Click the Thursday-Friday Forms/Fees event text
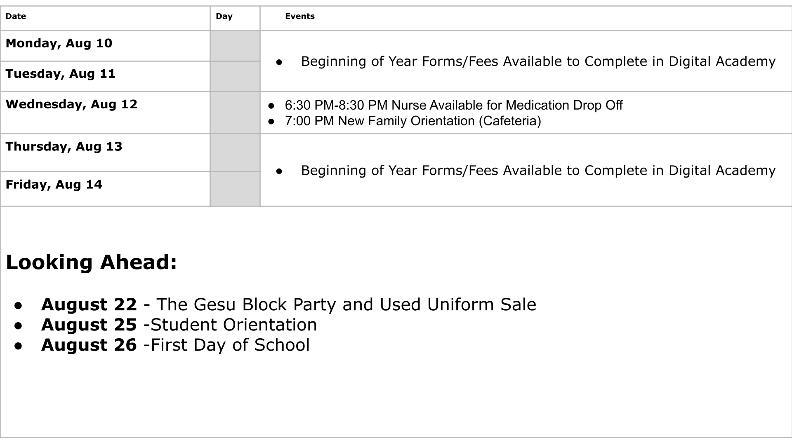This screenshot has height=445, width=792. pos(538,171)
